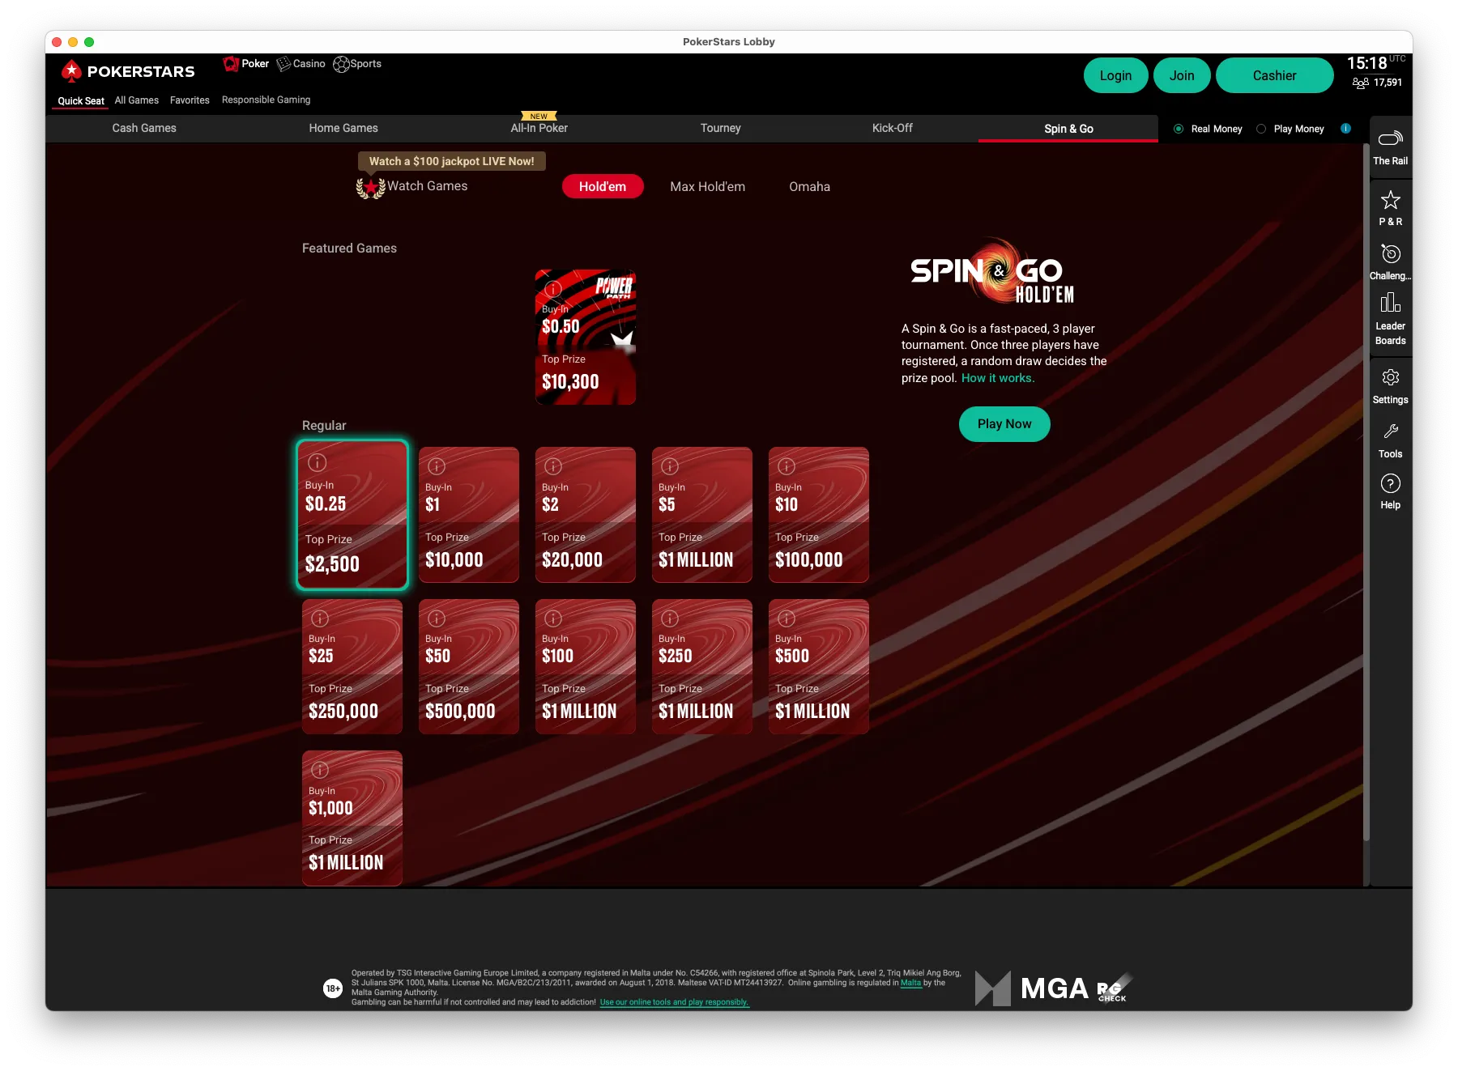Click info icon on $10 buy-in card

pos(787,466)
